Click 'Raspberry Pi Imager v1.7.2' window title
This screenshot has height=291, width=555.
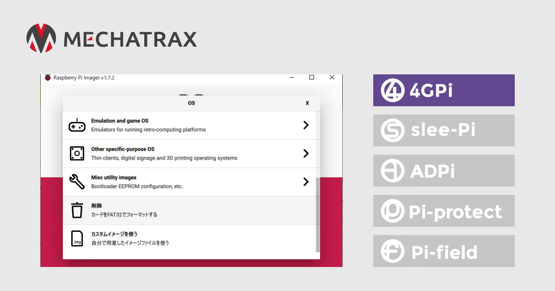pos(84,78)
